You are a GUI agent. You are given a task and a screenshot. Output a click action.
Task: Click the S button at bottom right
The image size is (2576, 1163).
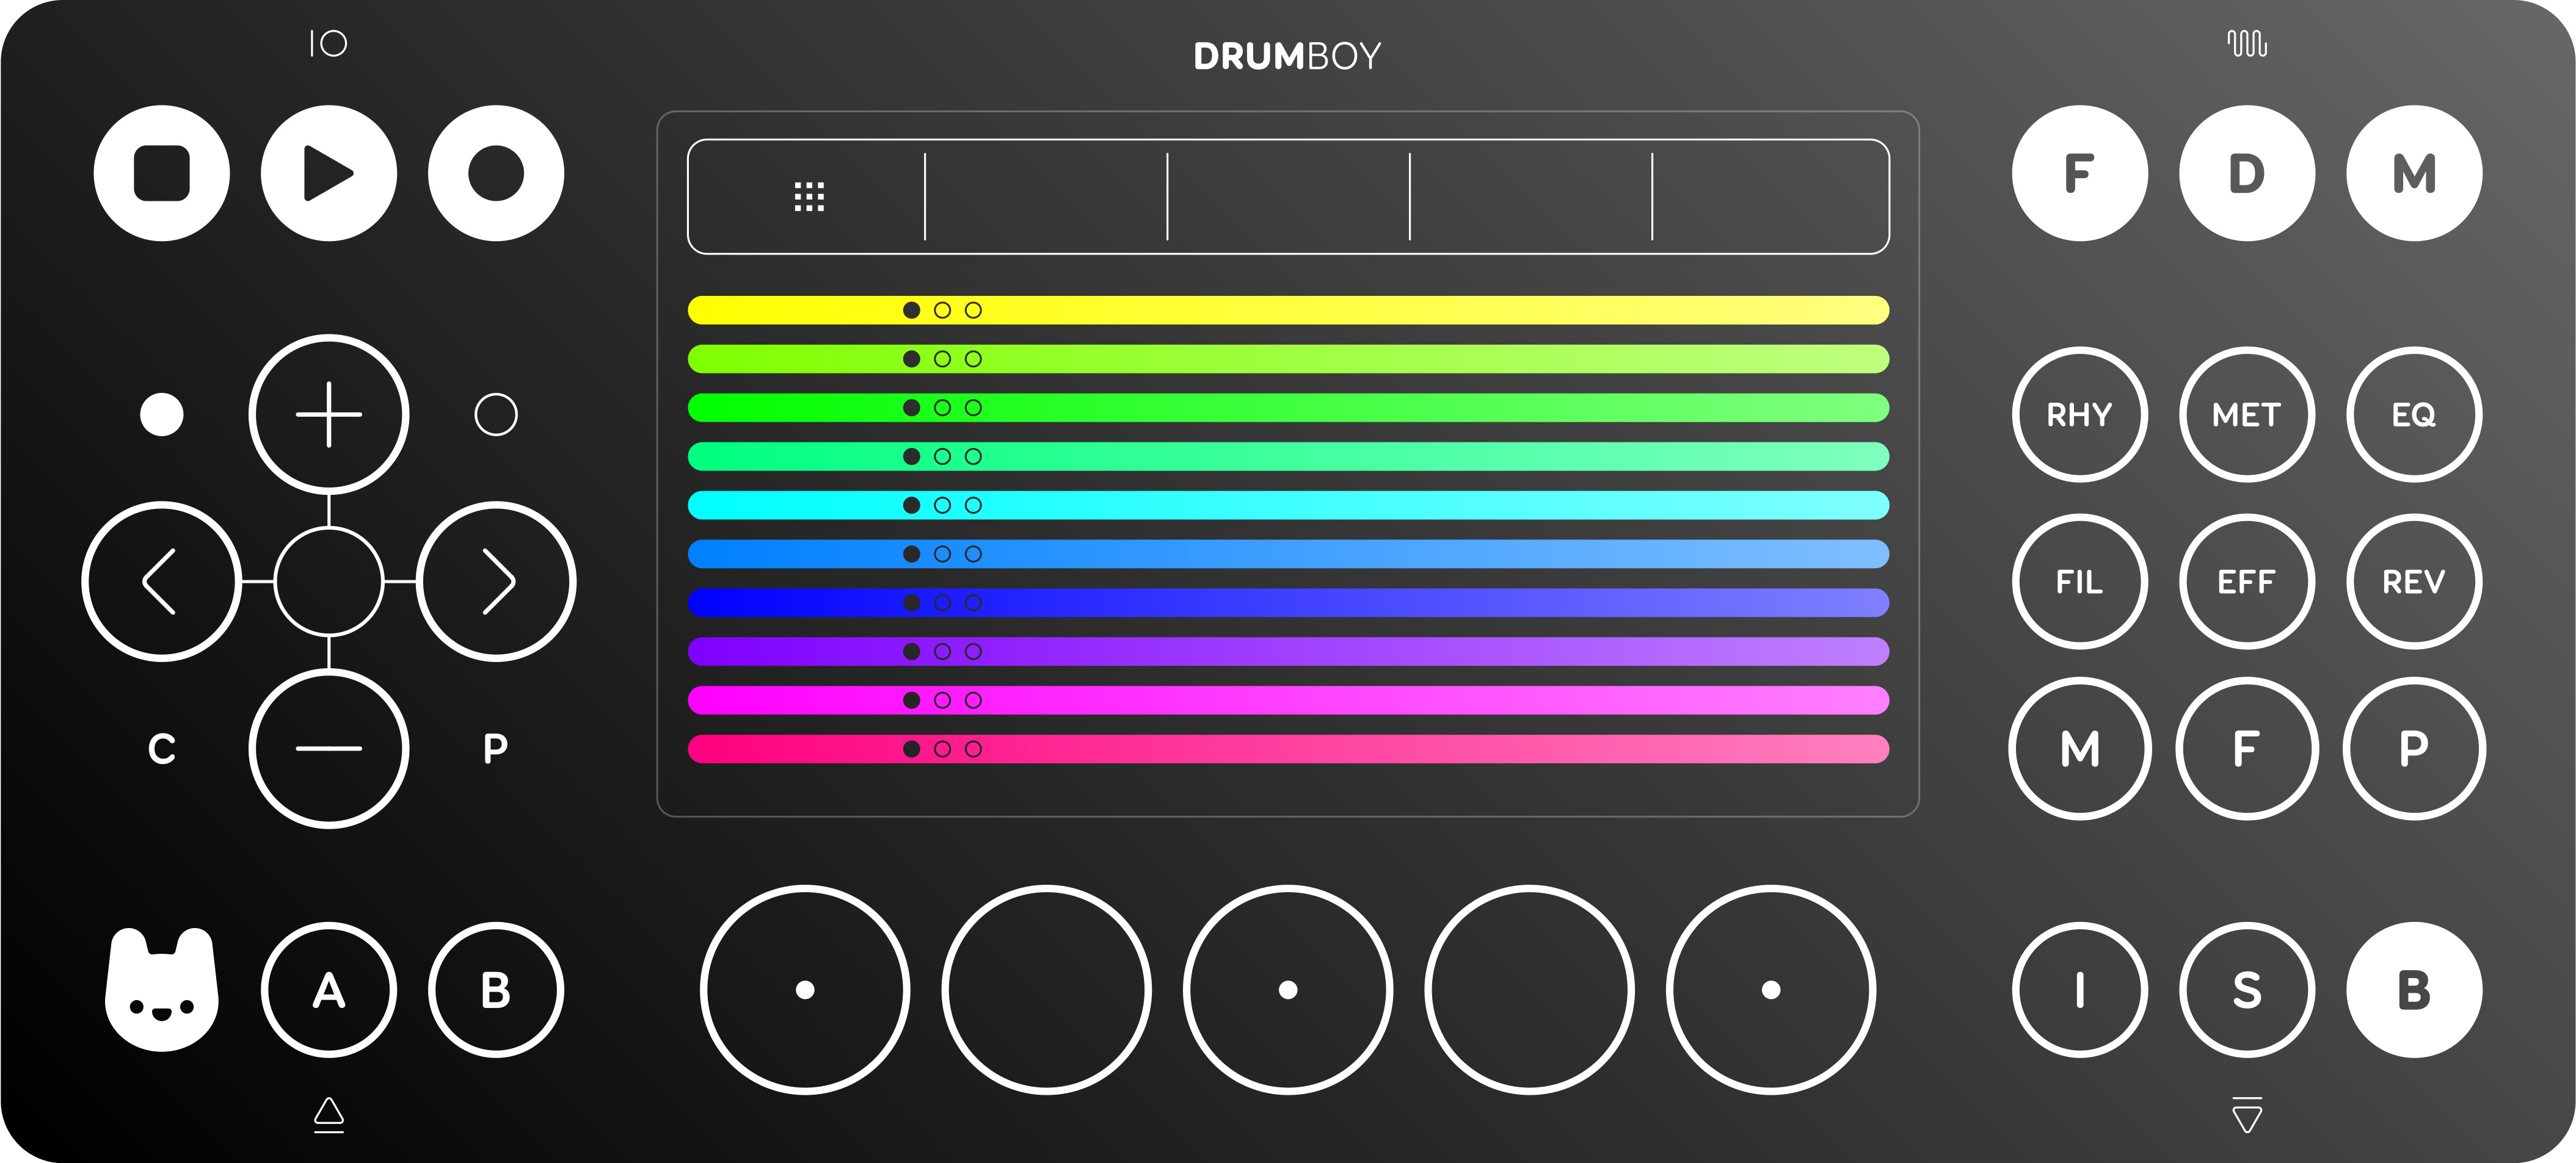pos(2247,990)
